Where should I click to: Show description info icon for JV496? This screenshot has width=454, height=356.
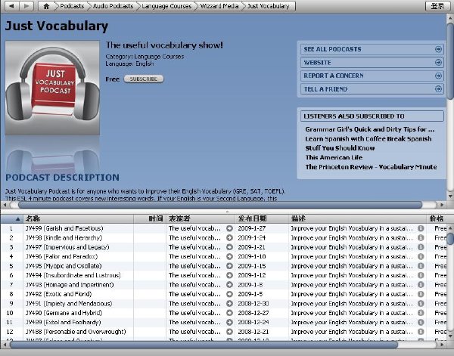coord(421,256)
